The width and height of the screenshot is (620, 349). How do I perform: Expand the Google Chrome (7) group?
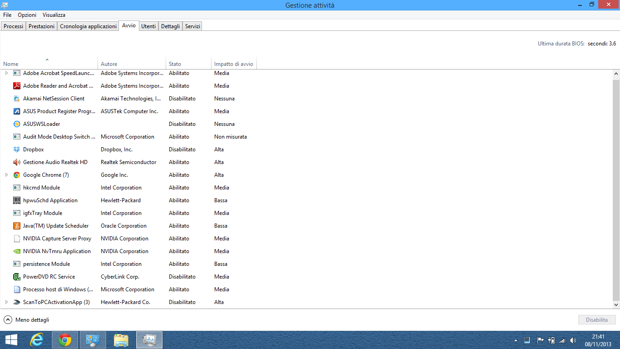point(6,175)
